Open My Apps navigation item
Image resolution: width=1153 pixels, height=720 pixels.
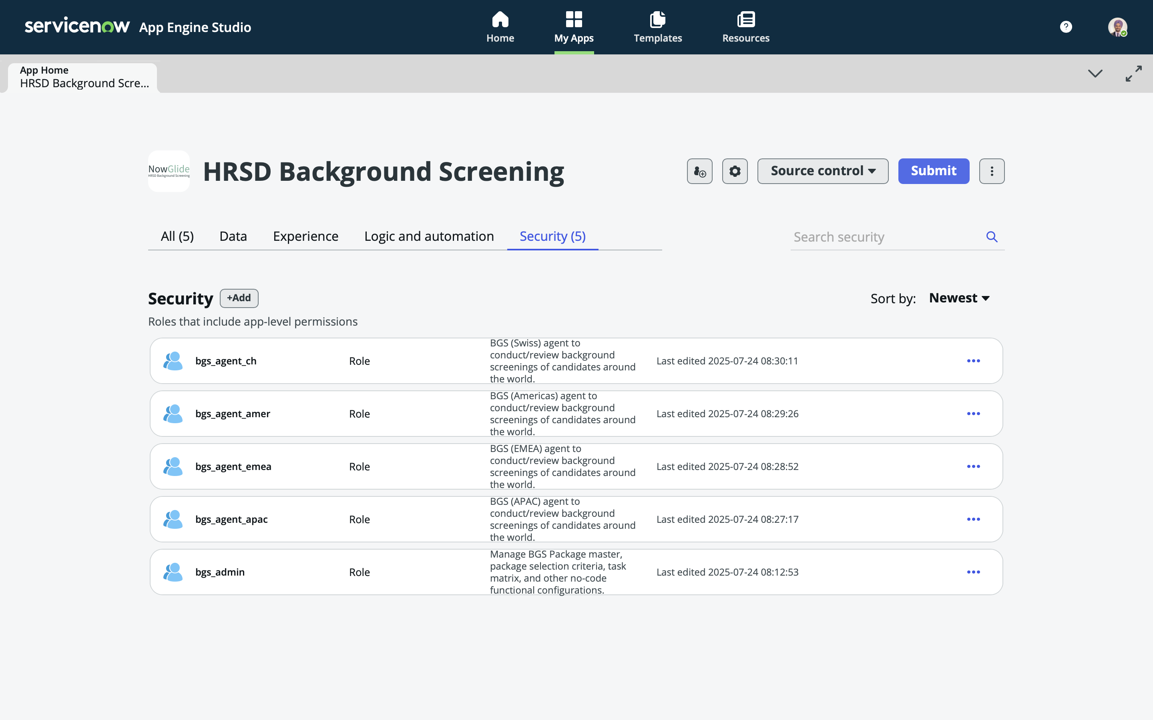pos(574,27)
